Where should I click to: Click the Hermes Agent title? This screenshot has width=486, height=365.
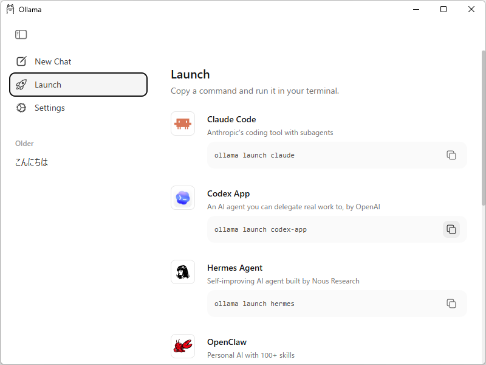pyautogui.click(x=235, y=268)
